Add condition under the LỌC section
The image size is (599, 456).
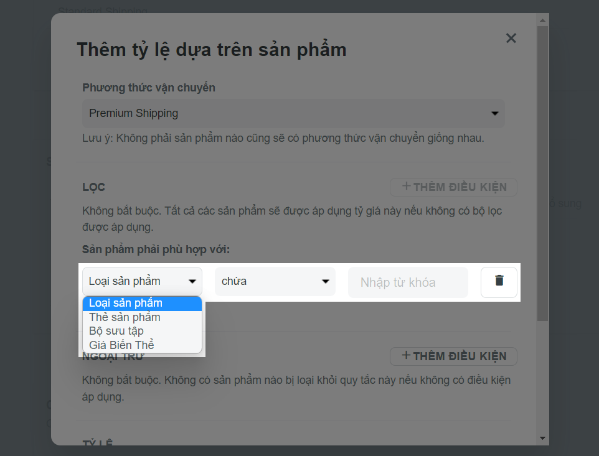pos(453,187)
